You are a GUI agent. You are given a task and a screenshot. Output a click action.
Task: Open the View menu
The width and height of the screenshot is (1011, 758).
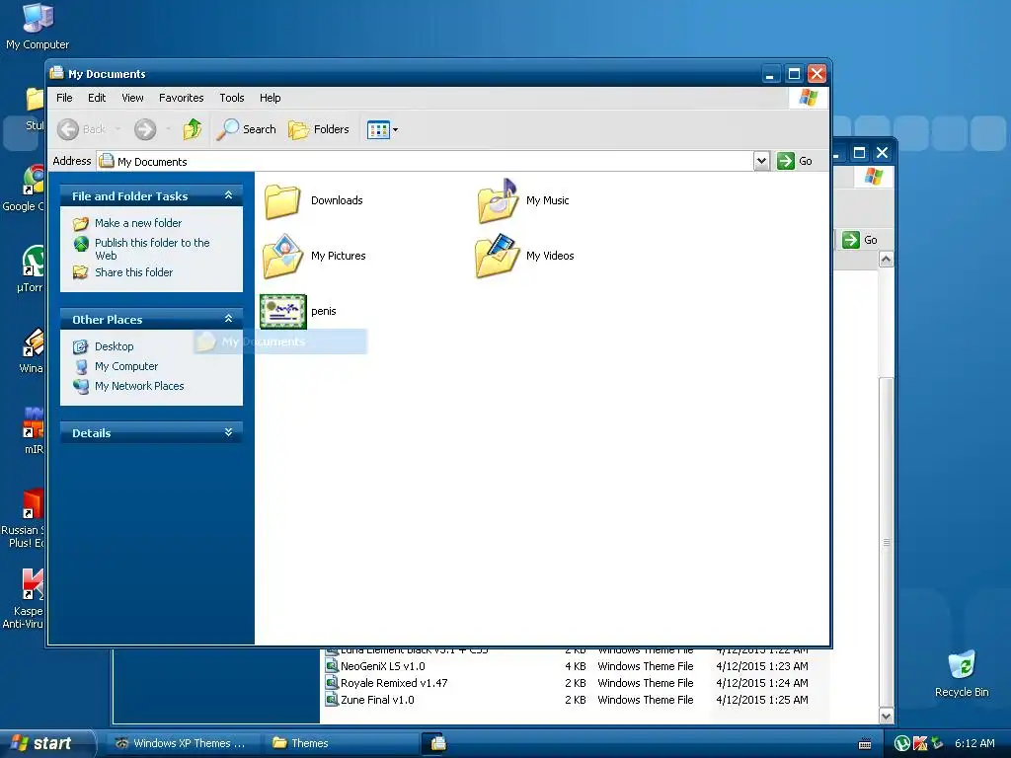133,98
